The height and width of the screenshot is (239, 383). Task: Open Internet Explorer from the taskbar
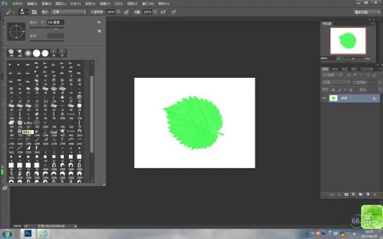(43, 234)
